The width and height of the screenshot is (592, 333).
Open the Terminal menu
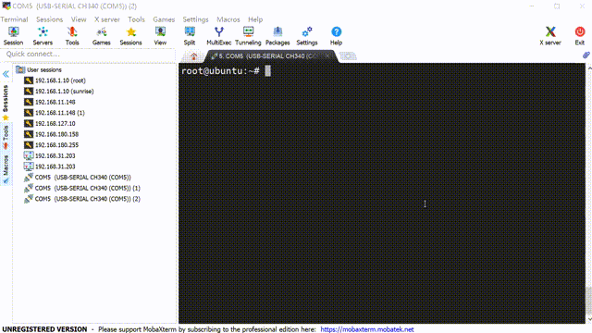15,19
